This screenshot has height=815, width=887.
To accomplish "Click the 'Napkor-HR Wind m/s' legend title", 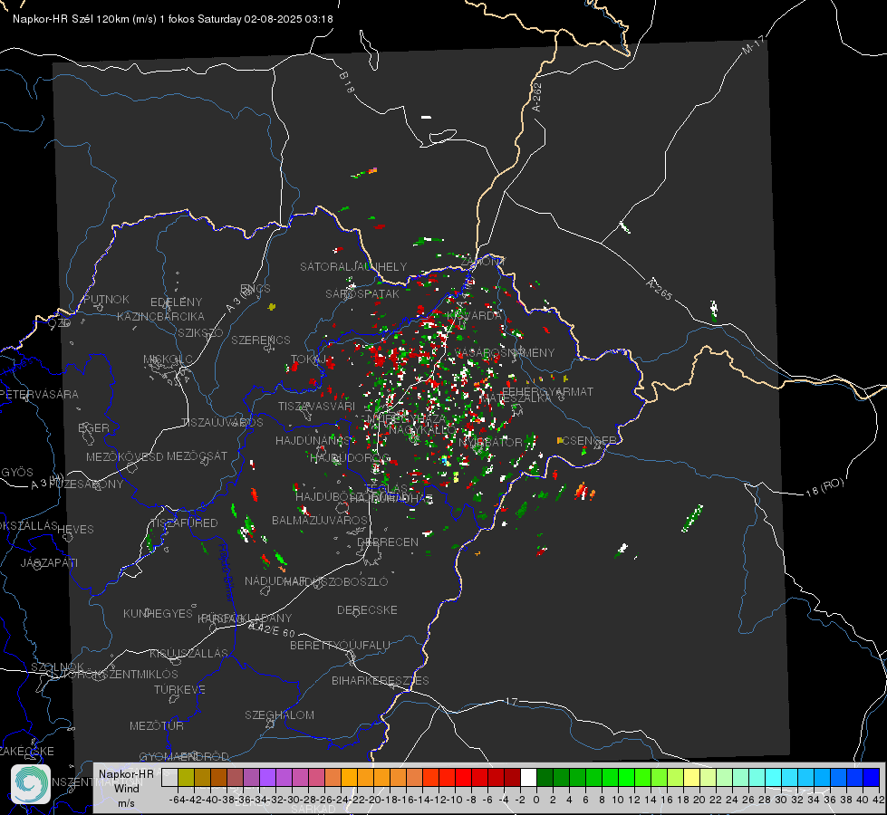I will coord(126,788).
